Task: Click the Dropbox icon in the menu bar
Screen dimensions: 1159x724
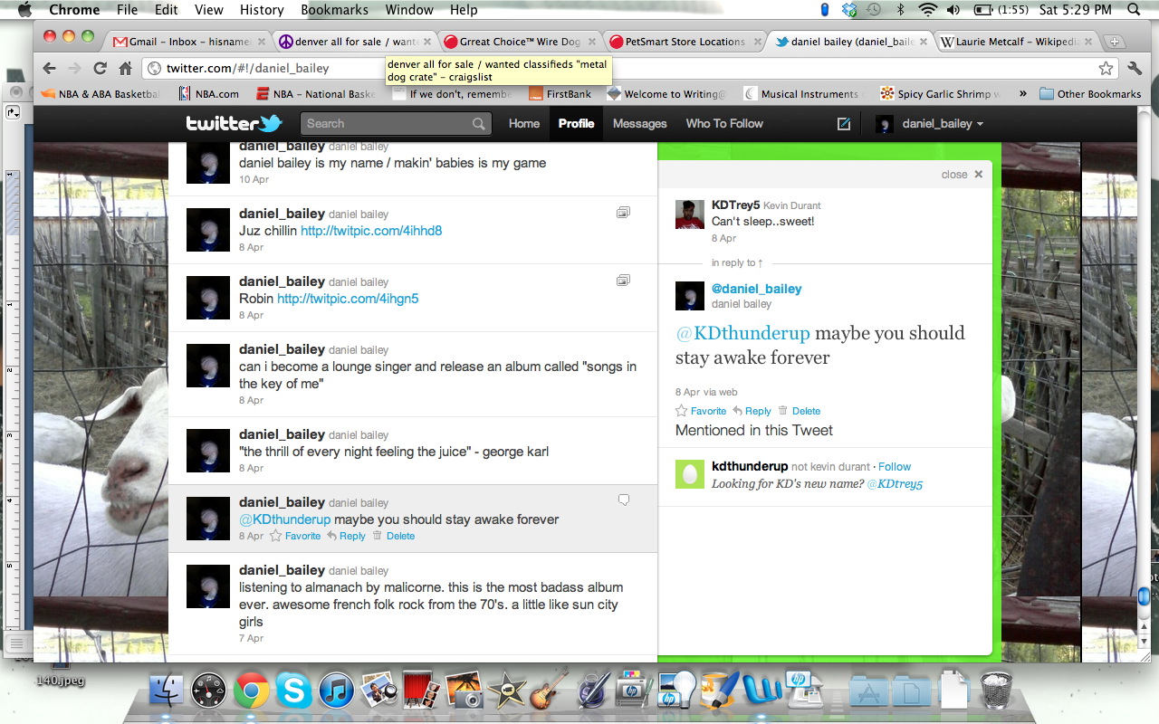Action: click(849, 10)
